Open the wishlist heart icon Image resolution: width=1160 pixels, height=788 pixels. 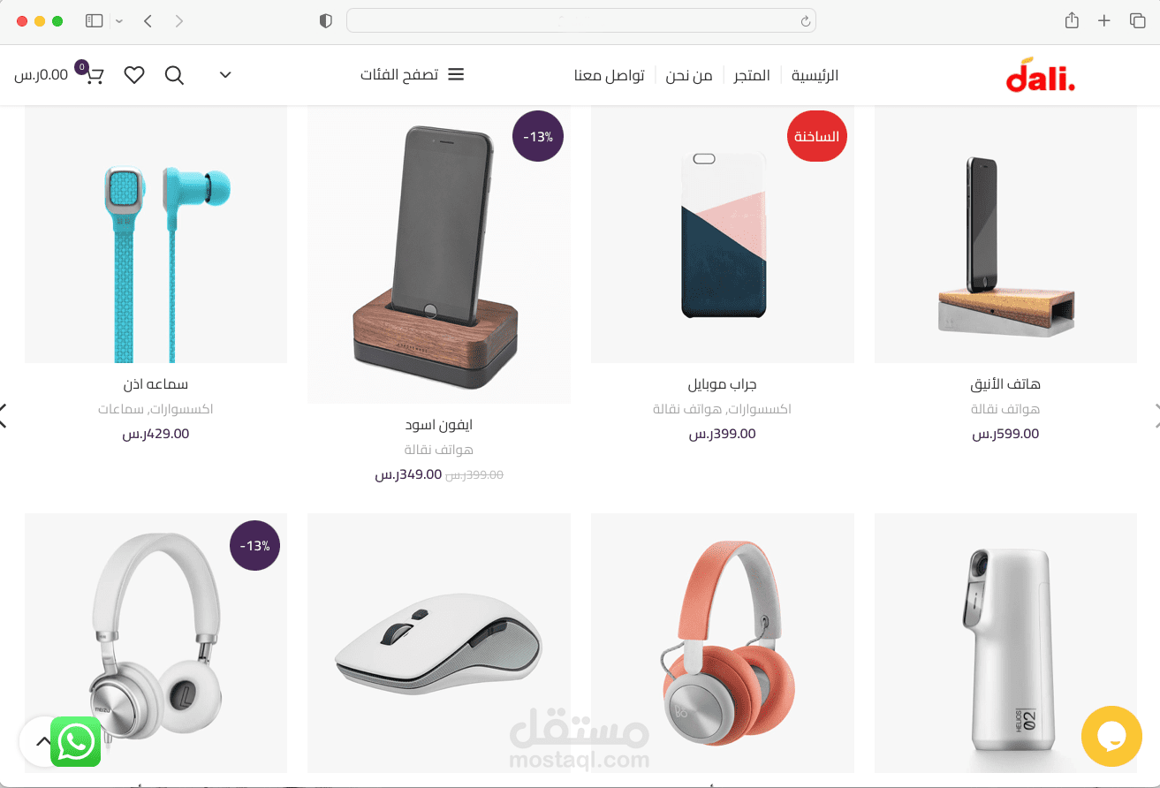[x=134, y=75]
